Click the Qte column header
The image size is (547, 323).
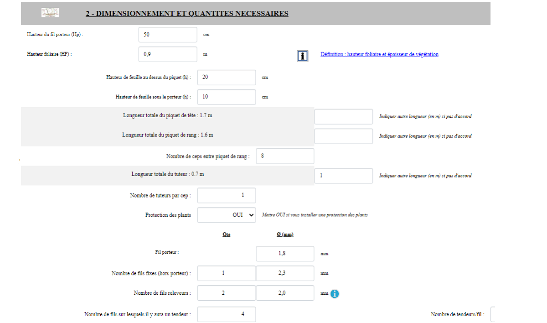pyautogui.click(x=226, y=234)
